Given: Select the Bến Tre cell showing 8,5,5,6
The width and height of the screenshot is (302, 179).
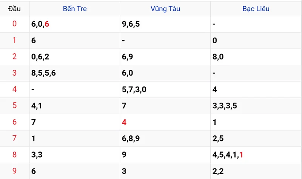Looking at the screenshot, I should (44, 73).
